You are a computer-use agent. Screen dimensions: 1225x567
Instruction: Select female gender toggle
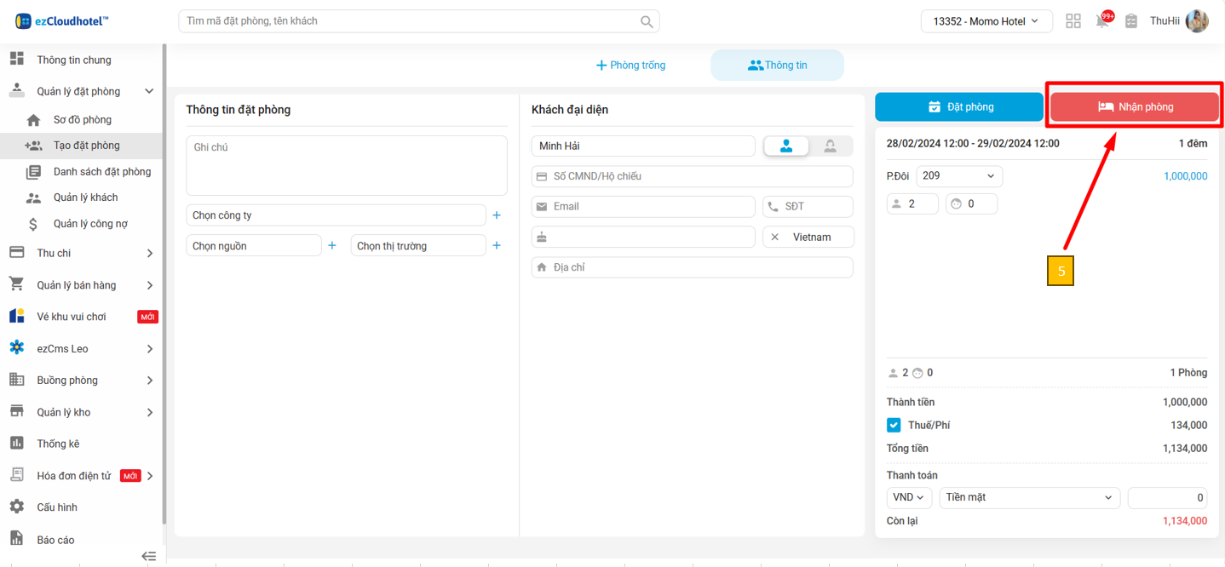(x=830, y=146)
